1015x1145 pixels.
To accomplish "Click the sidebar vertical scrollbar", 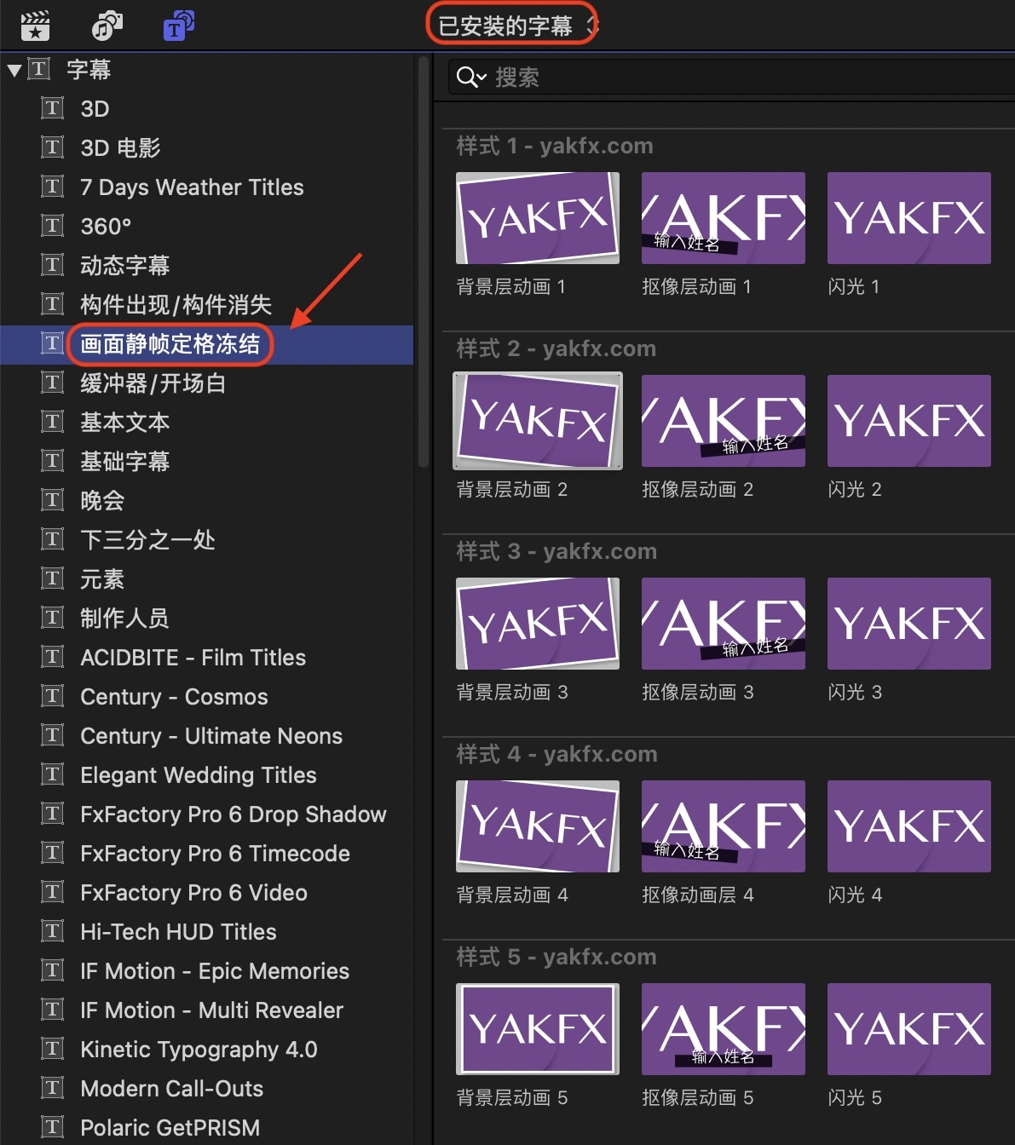I will point(424,264).
